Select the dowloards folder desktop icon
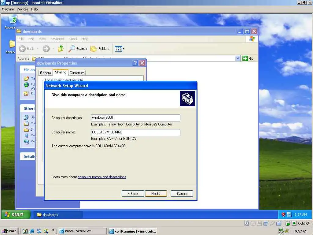The height and width of the screenshot is (235, 313). tap(10, 47)
